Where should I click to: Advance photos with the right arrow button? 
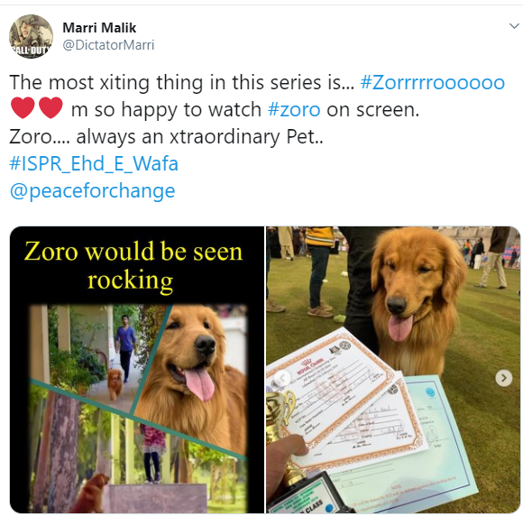(504, 378)
